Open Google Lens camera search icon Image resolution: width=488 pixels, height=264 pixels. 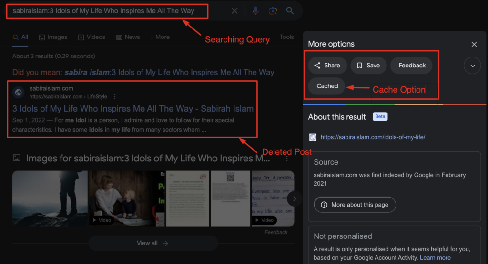pos(273,11)
